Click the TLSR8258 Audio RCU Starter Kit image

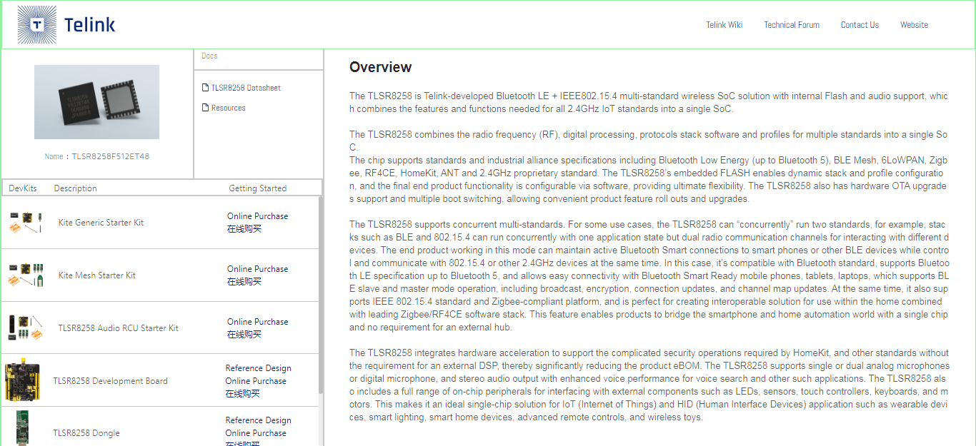pos(26,328)
